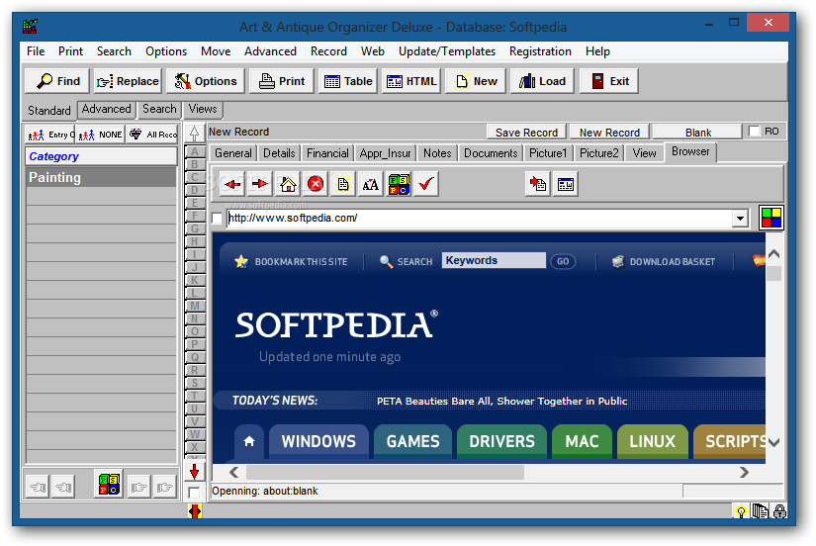Click the Exit toolbar button
This screenshot has width=816, height=546.
(x=609, y=81)
